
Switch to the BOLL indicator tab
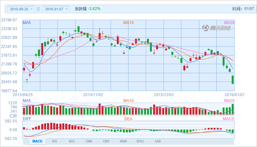click(x=141, y=141)
